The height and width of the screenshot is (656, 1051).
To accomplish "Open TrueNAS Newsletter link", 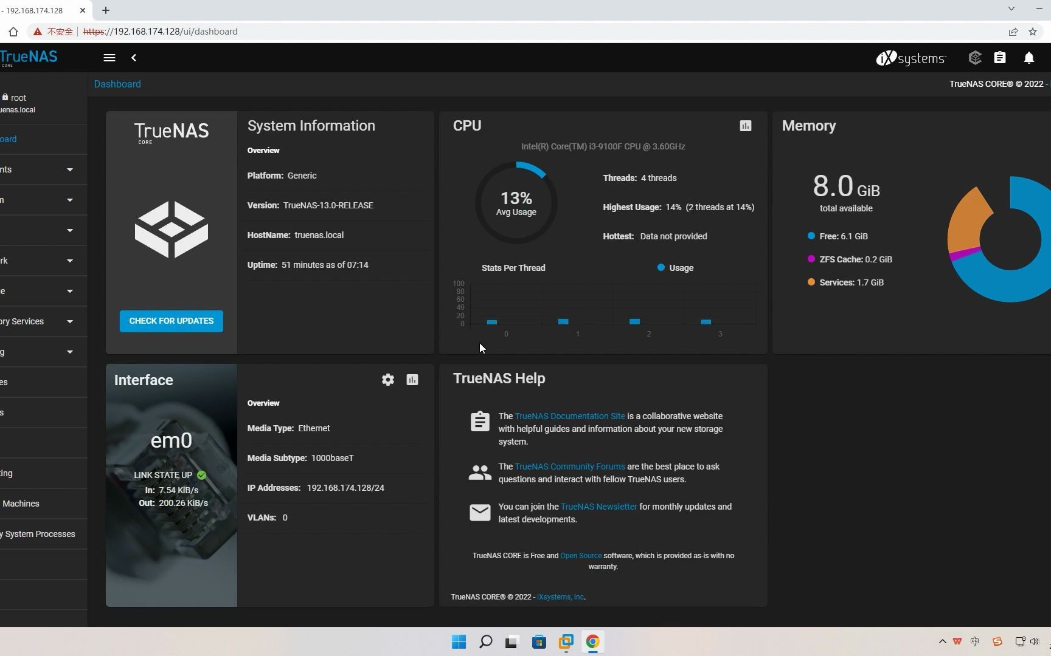I will pos(598,507).
